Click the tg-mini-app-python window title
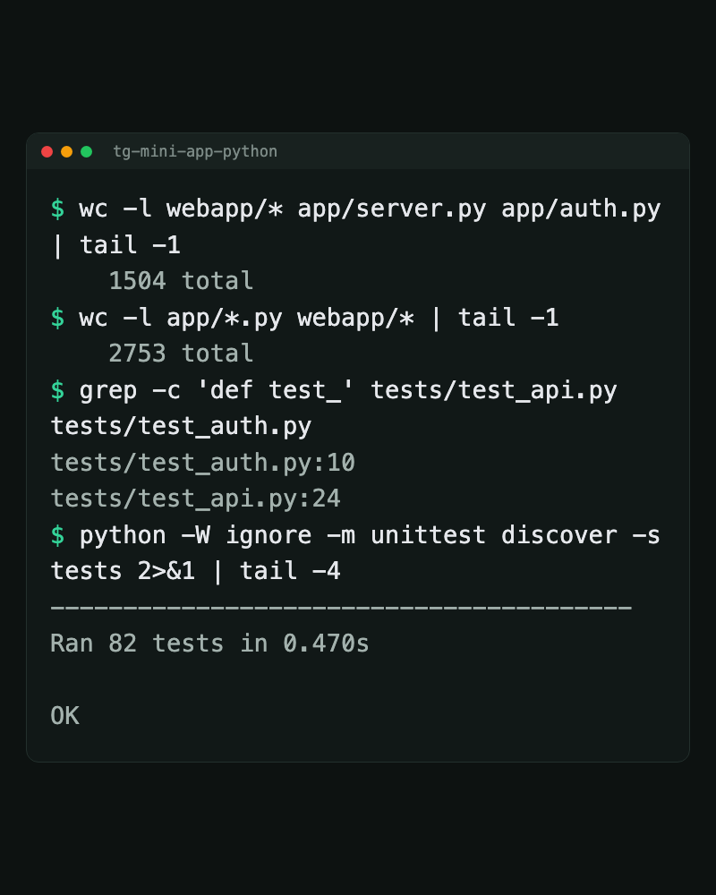716x895 pixels. click(195, 152)
